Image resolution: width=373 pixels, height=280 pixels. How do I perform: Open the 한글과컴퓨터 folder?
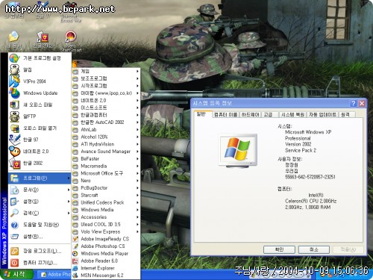106,115
